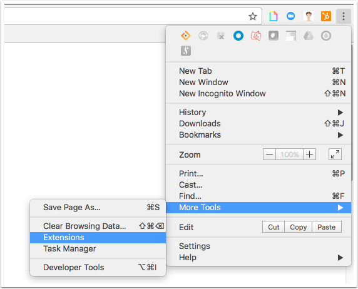Select Extensions in More Tools submenu
The width and height of the screenshot is (358, 289).
(x=98, y=238)
